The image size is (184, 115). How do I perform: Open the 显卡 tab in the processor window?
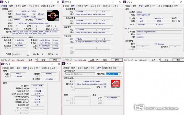[37, 6]
